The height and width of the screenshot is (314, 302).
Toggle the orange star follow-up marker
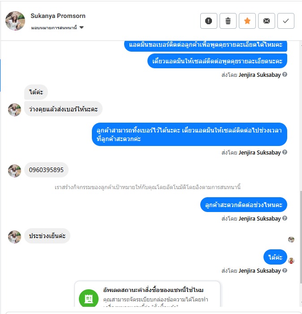pos(247,21)
